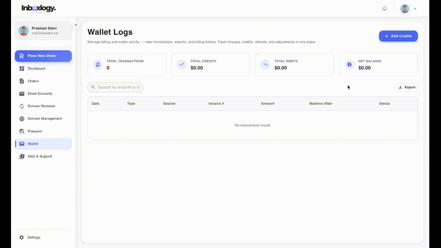This screenshot has width=441, height=248.
Task: Click the Settings gear icon
Action: coord(22,237)
